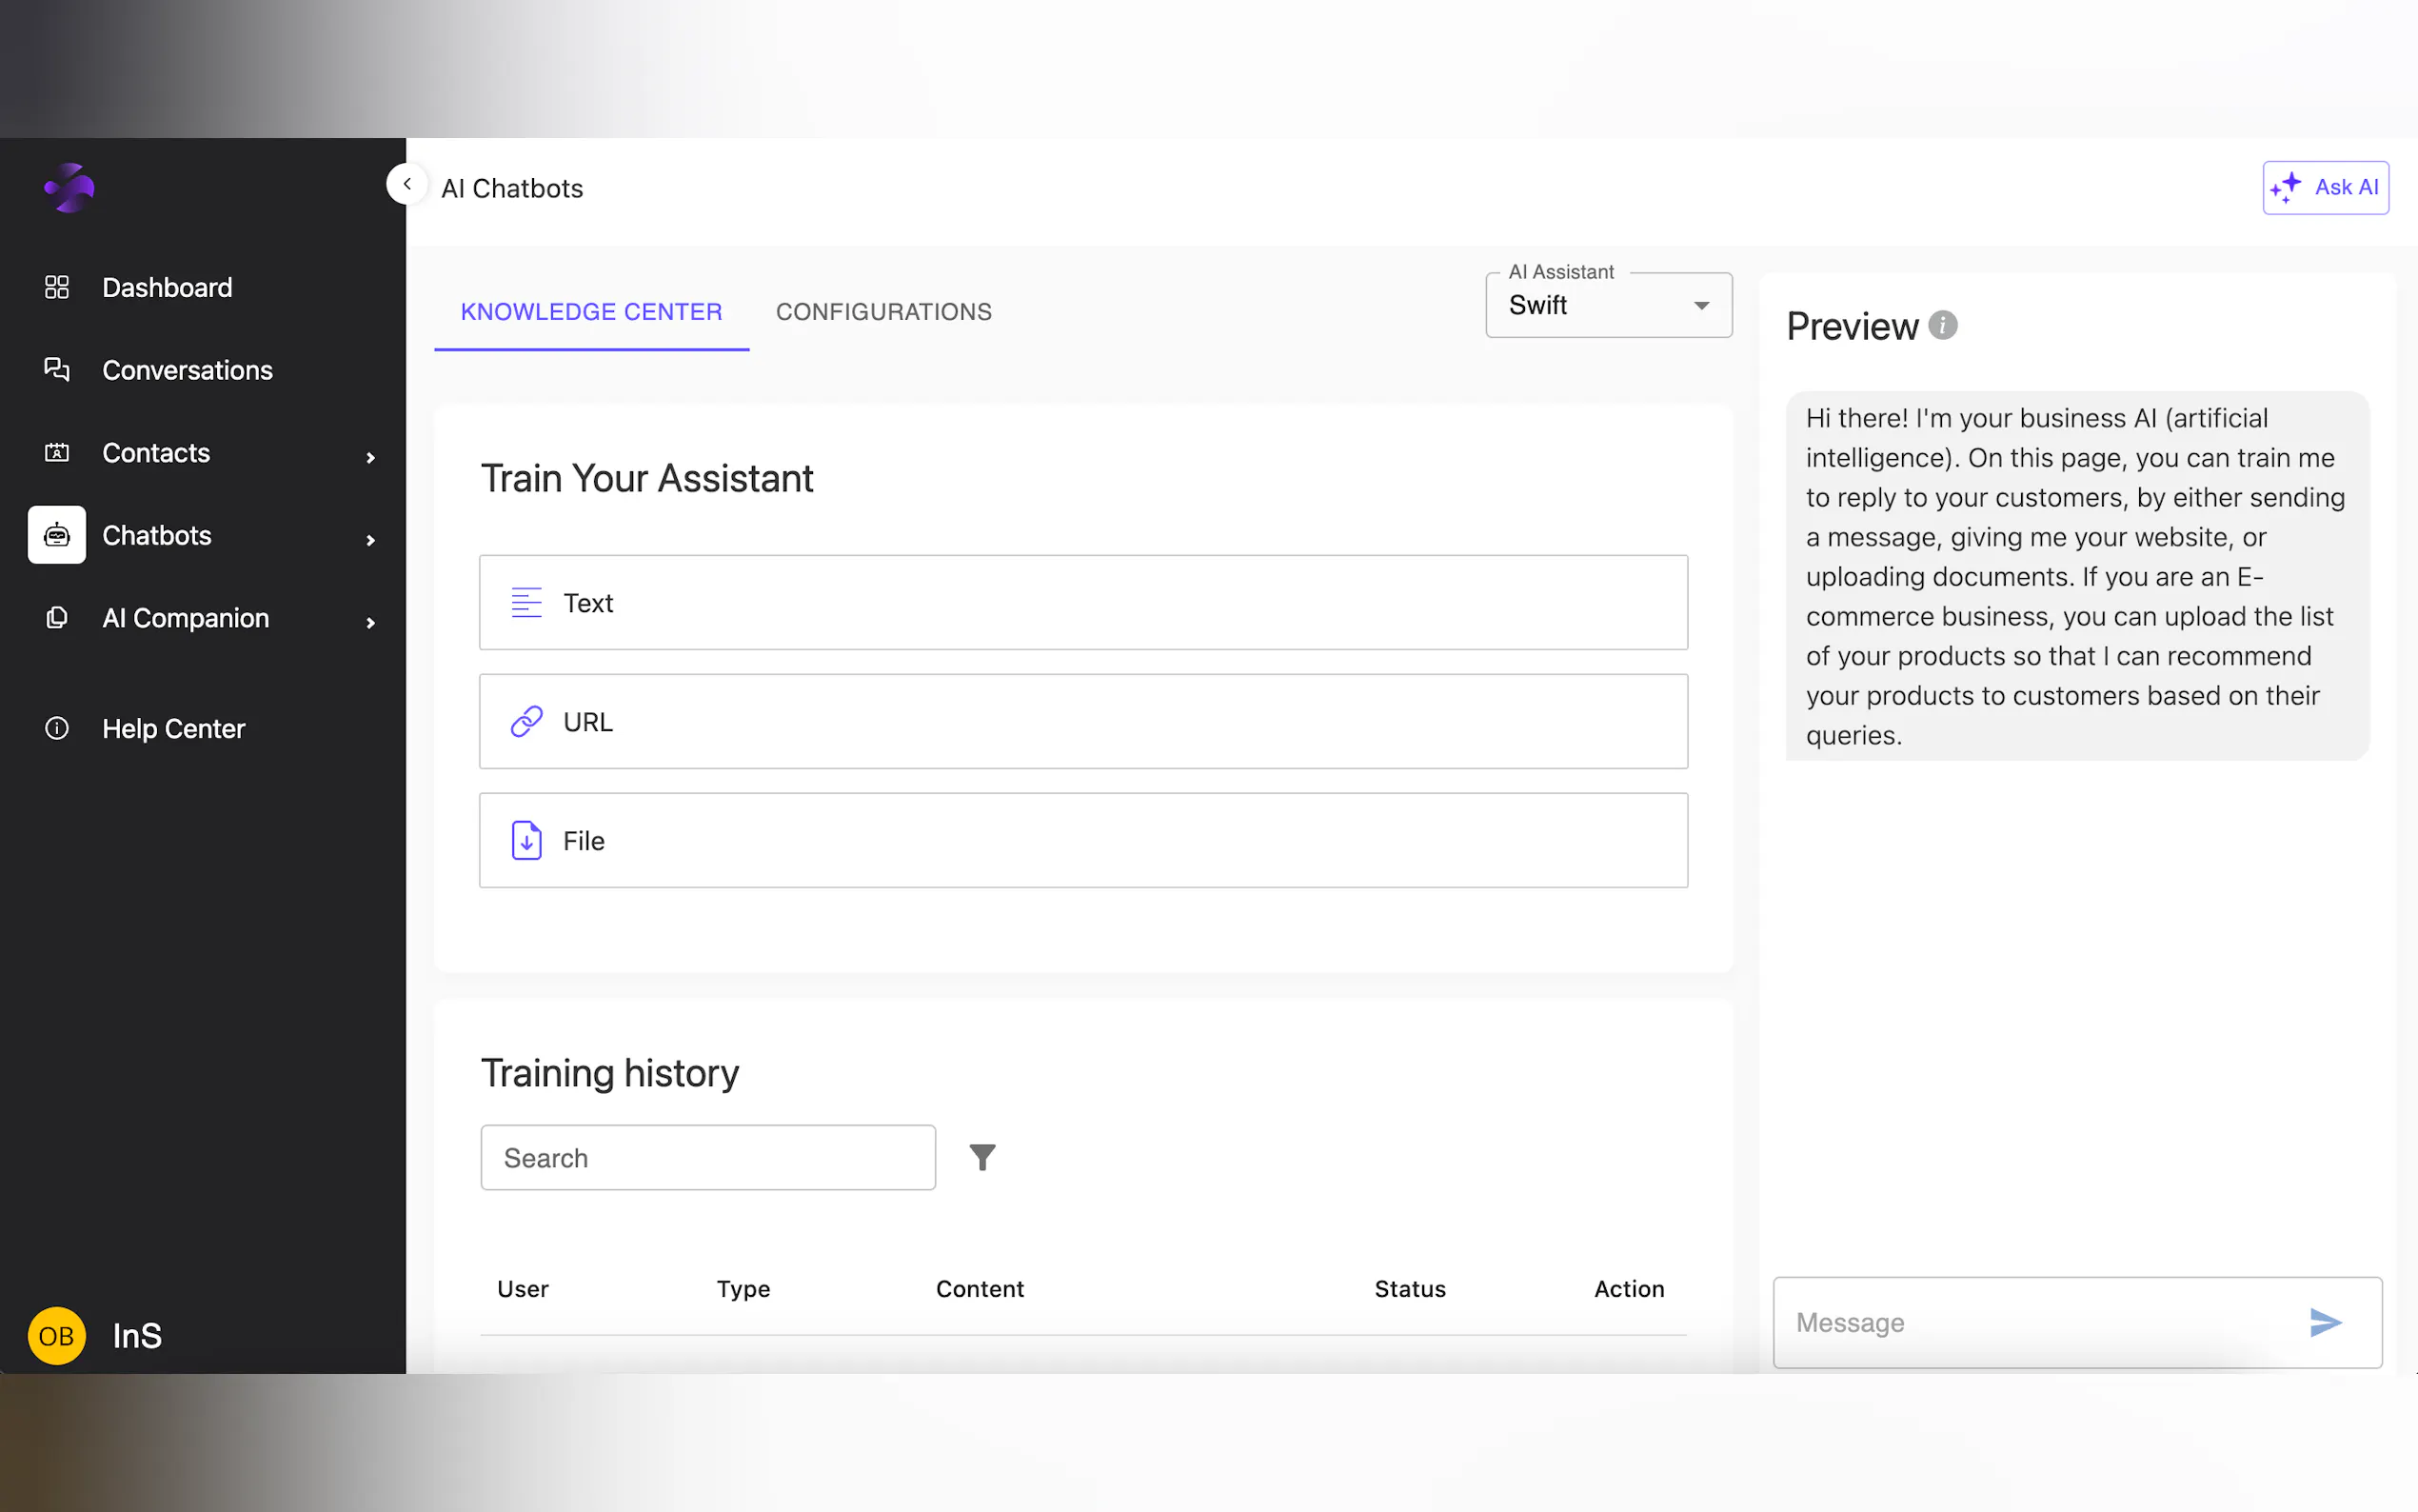Click the Chatbots robot icon
The height and width of the screenshot is (1512, 2418).
(x=57, y=535)
